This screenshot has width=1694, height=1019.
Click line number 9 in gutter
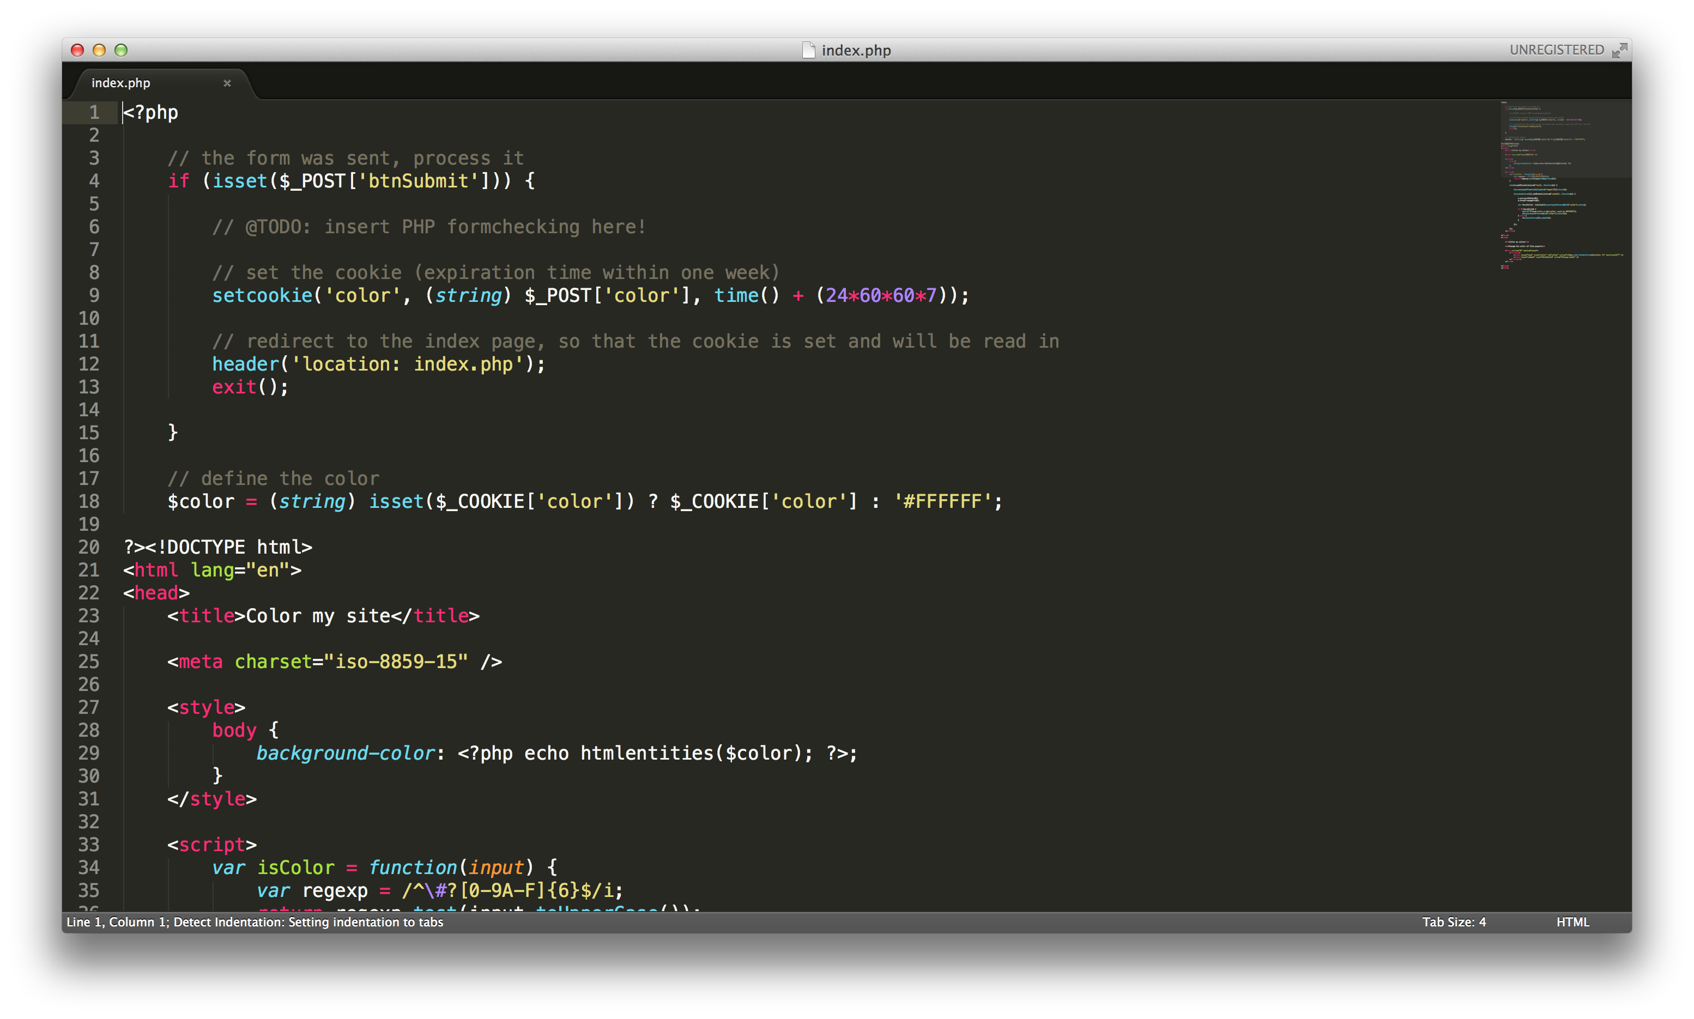94,295
